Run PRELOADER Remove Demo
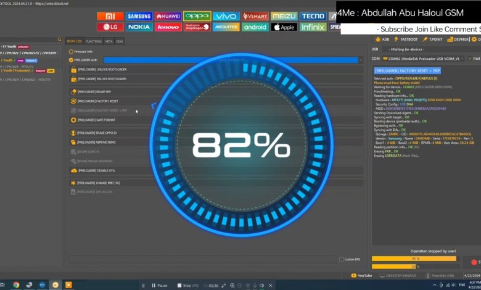 pyautogui.click(x=96, y=142)
